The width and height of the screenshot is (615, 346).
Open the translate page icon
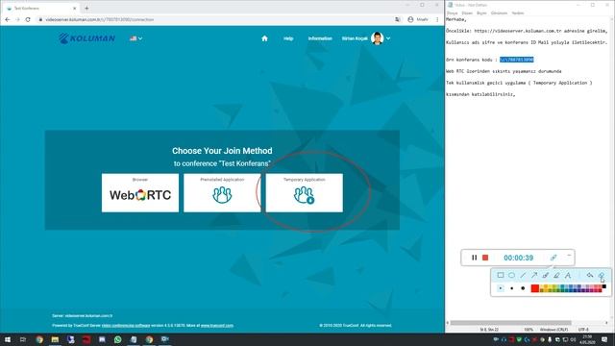397,19
